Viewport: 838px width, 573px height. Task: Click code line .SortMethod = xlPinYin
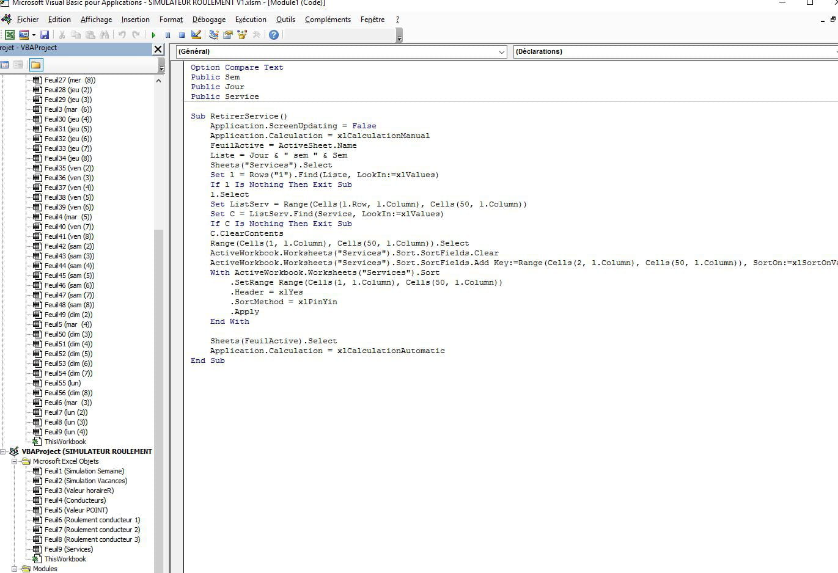(284, 302)
